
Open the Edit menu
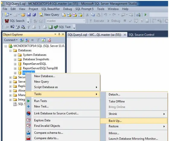click(13, 9)
